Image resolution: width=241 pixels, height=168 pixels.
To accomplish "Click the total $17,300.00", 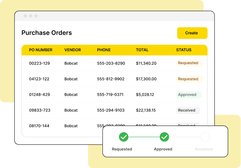I will click(146, 79).
